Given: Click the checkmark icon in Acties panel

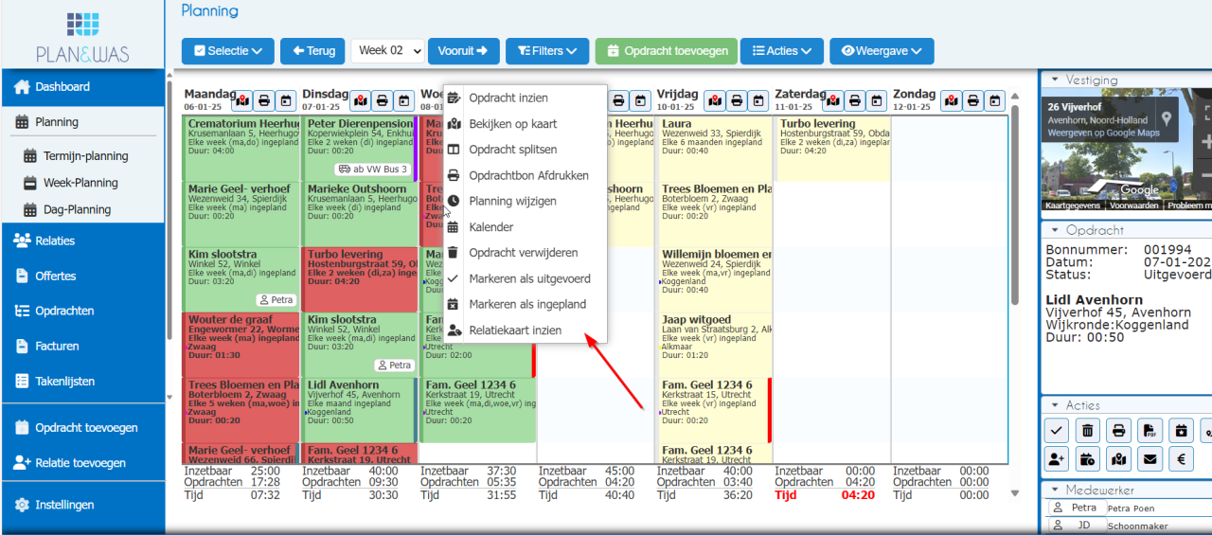Looking at the screenshot, I should click(x=1057, y=431).
